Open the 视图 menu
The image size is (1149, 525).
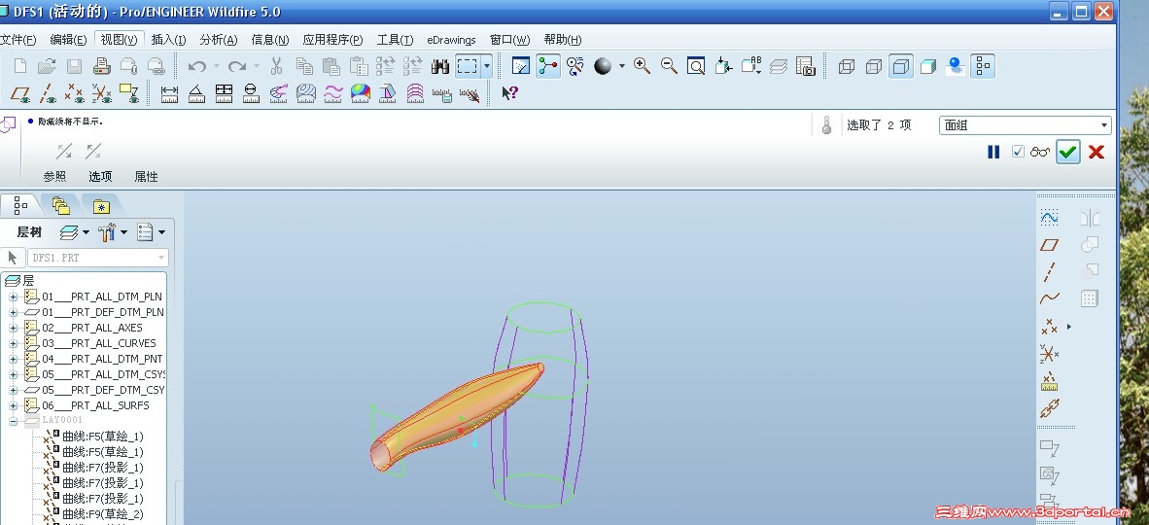[x=119, y=40]
